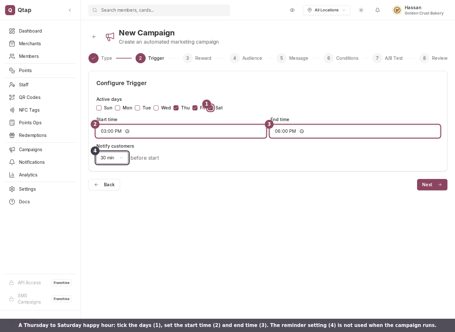Click the Qtap logo icon
The width and height of the screenshot is (455, 332).
[10, 10]
